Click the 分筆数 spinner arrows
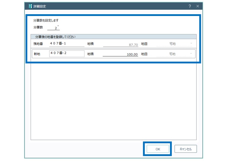The width and height of the screenshot is (229, 161). point(58,27)
